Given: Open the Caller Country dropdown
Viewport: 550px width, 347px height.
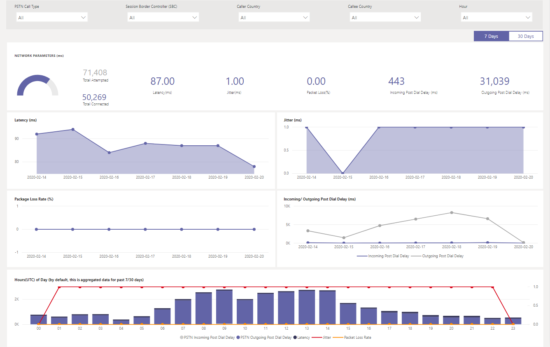Looking at the screenshot, I should coord(274,17).
